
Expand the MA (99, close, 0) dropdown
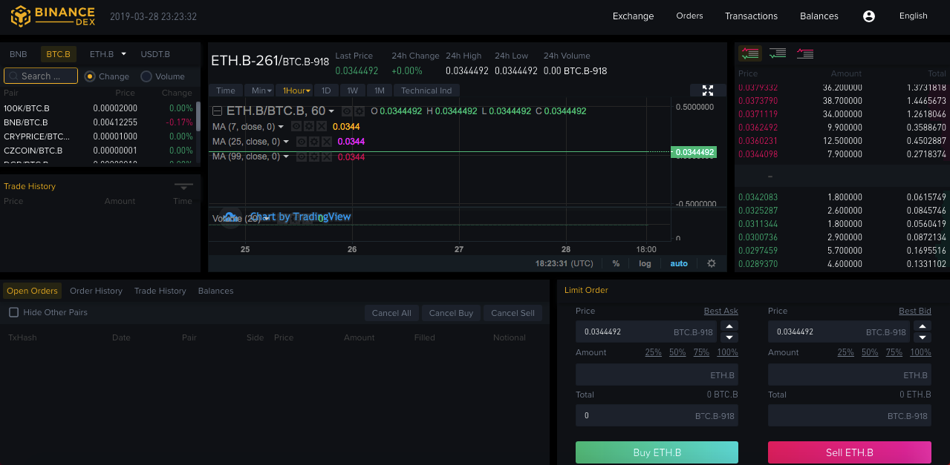click(287, 156)
